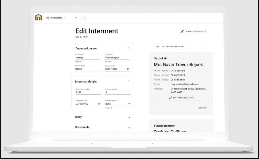259x159 pixels.
Task: Open the Interment date calendar icon
Action: (99, 104)
